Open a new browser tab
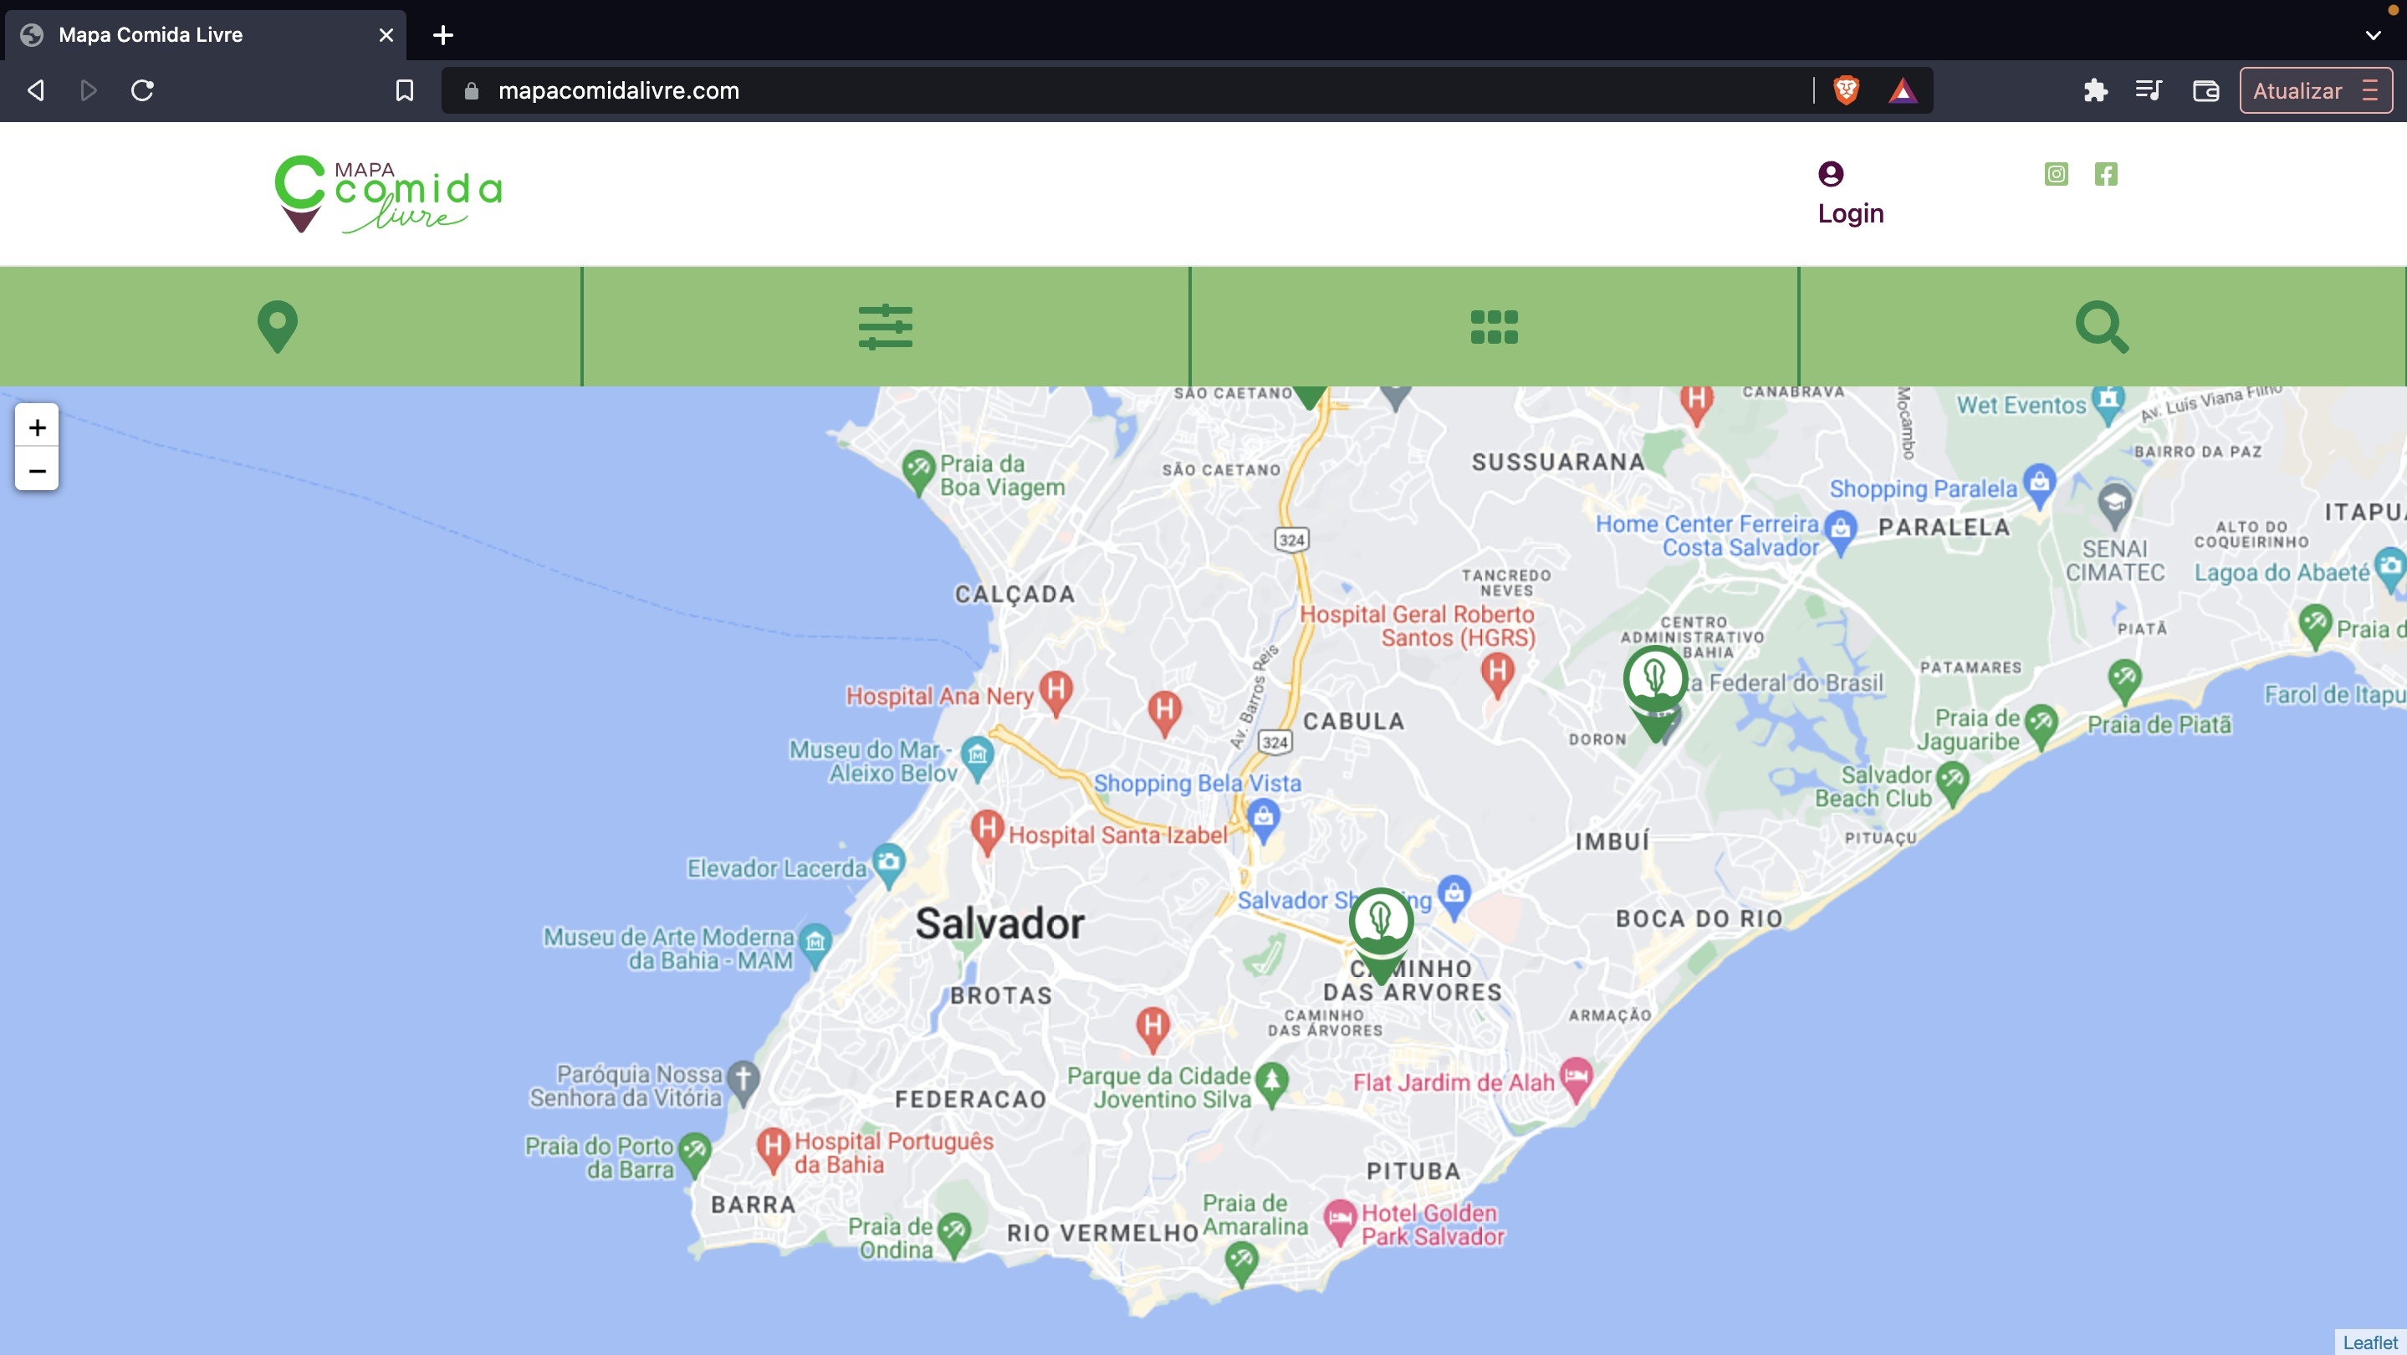 point(443,34)
